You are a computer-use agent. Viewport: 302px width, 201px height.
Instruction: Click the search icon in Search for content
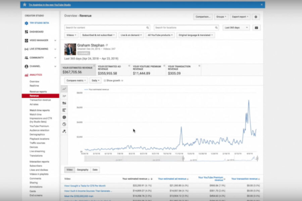[148, 28]
